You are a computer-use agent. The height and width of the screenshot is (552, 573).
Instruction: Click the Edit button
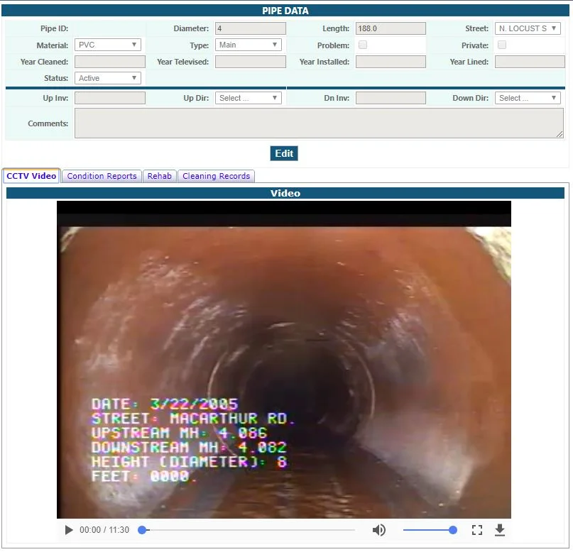click(283, 153)
